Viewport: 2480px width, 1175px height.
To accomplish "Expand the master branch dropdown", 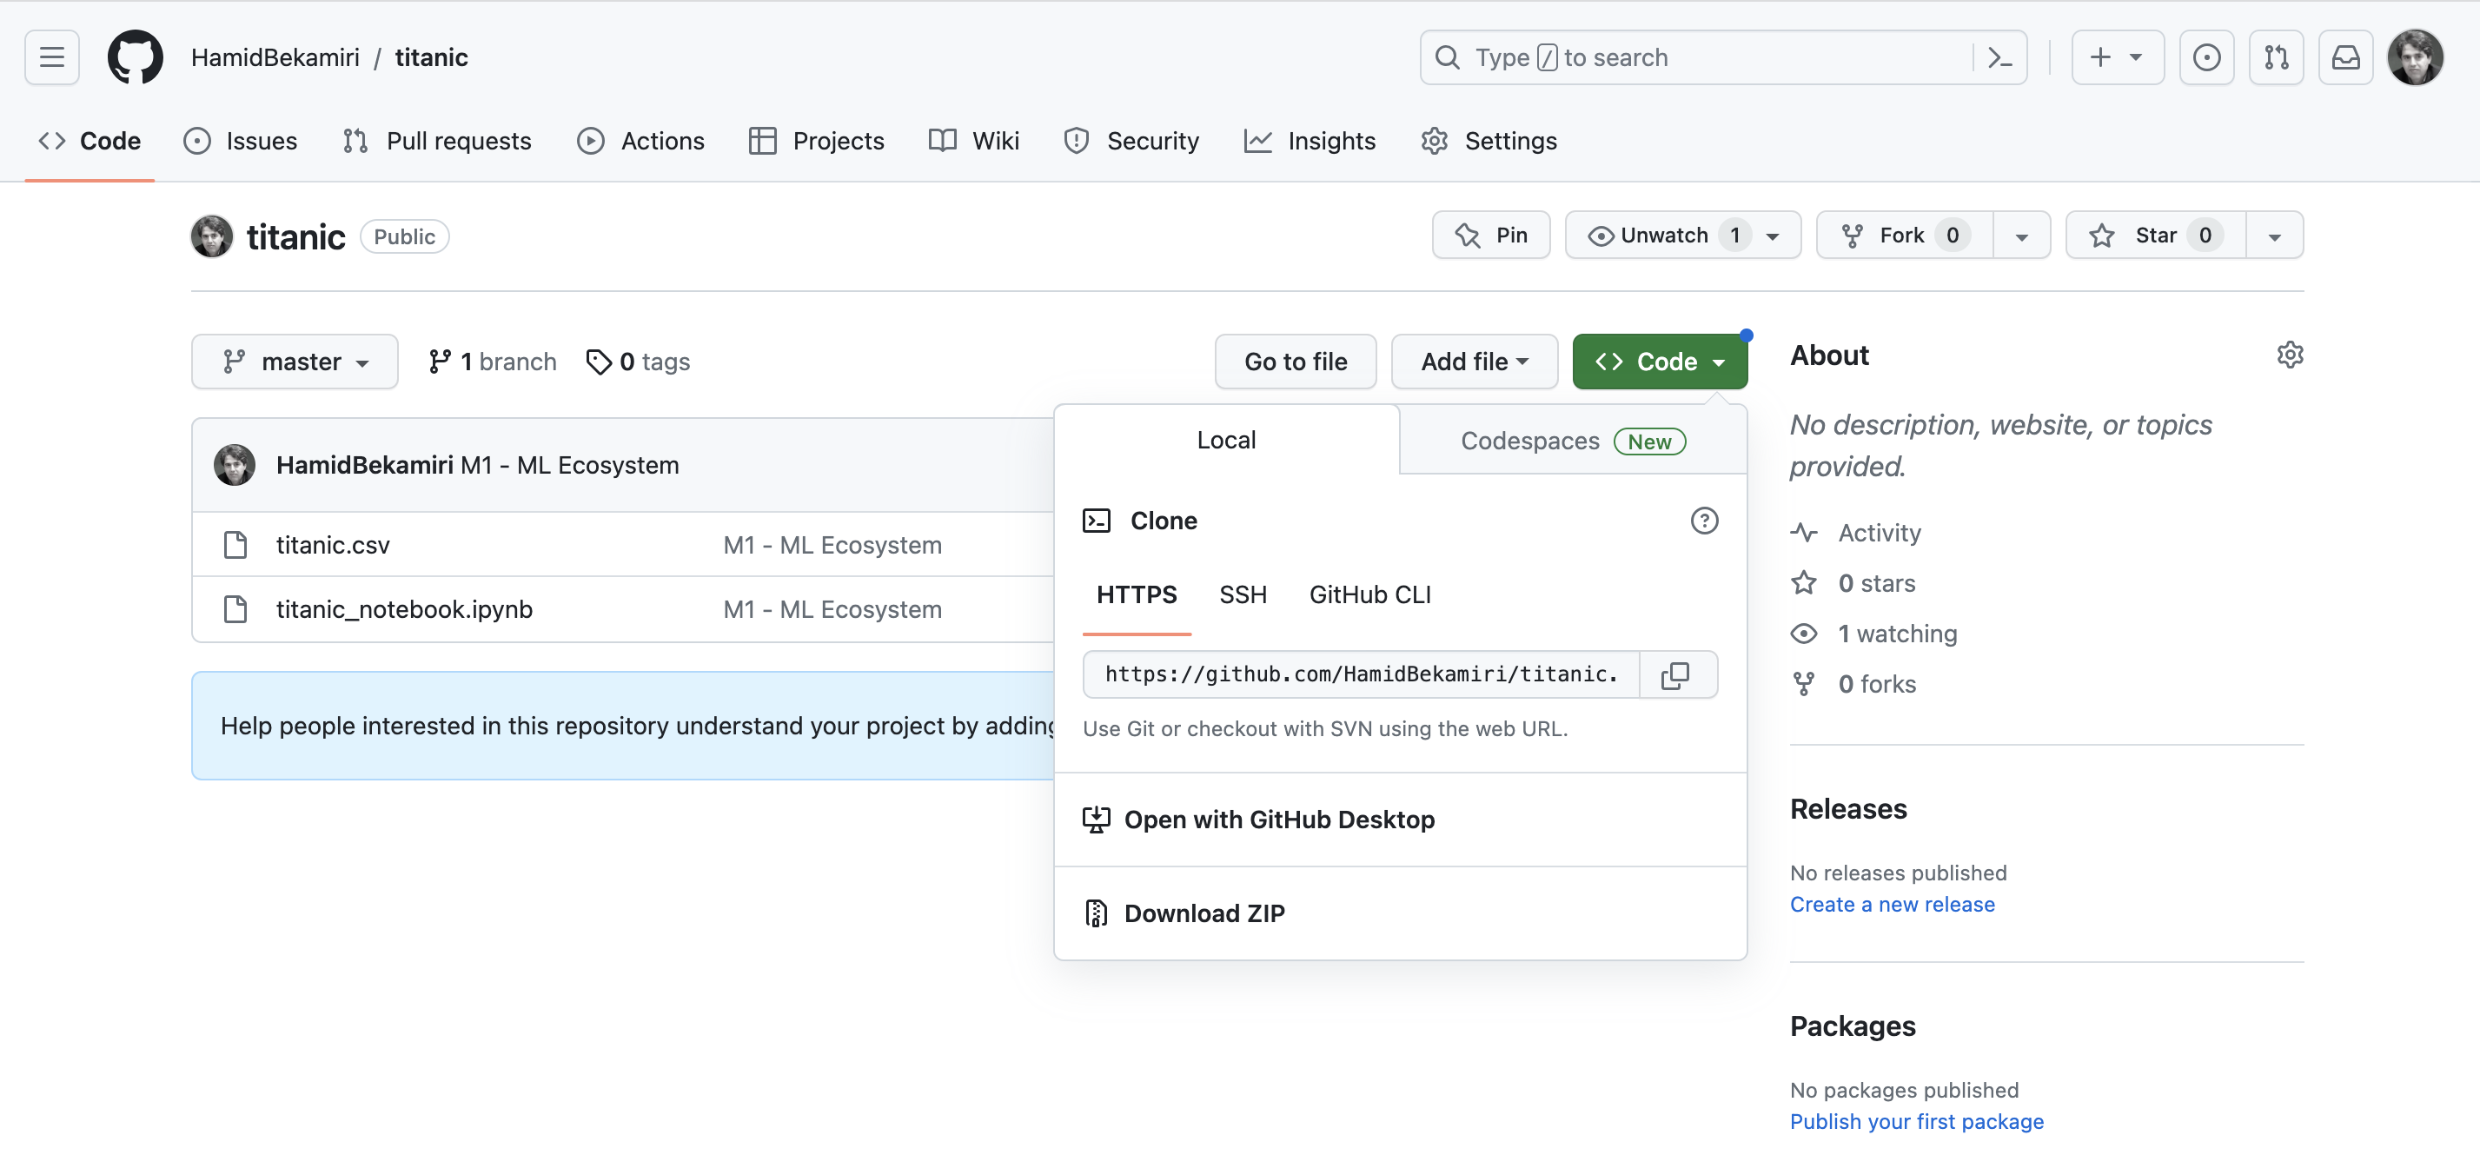I will [295, 362].
